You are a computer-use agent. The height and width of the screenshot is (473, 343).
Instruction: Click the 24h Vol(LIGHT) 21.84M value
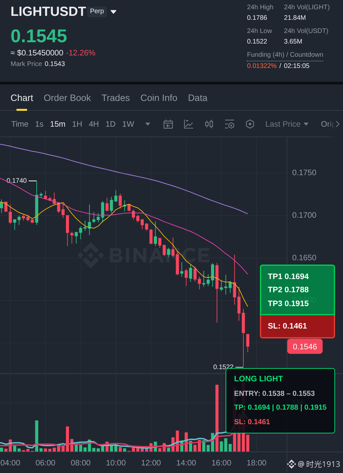(x=295, y=17)
